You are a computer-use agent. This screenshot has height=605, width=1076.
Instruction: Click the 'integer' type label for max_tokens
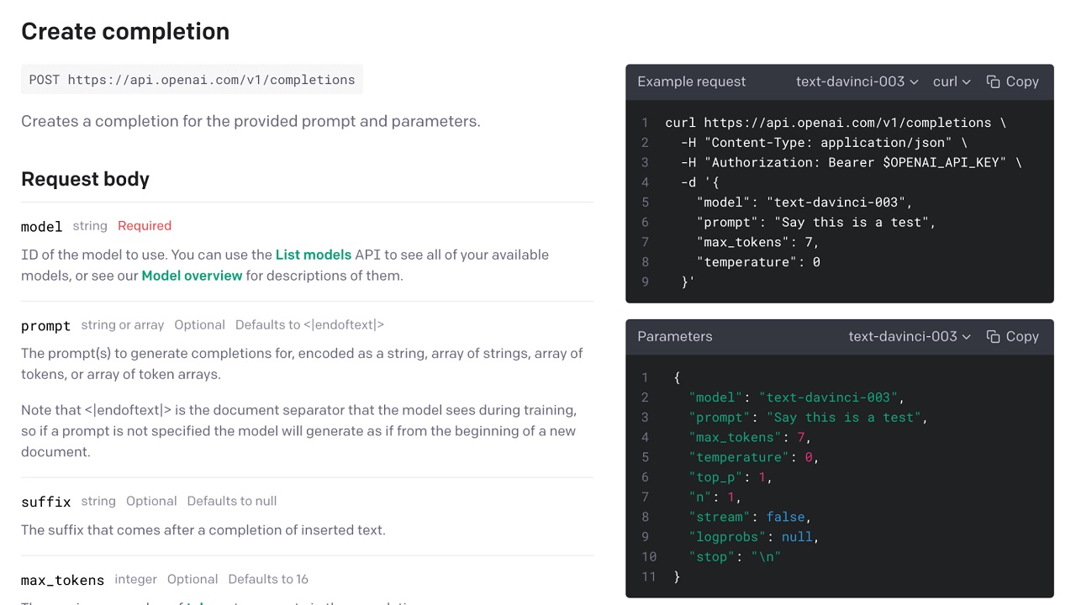pos(135,579)
